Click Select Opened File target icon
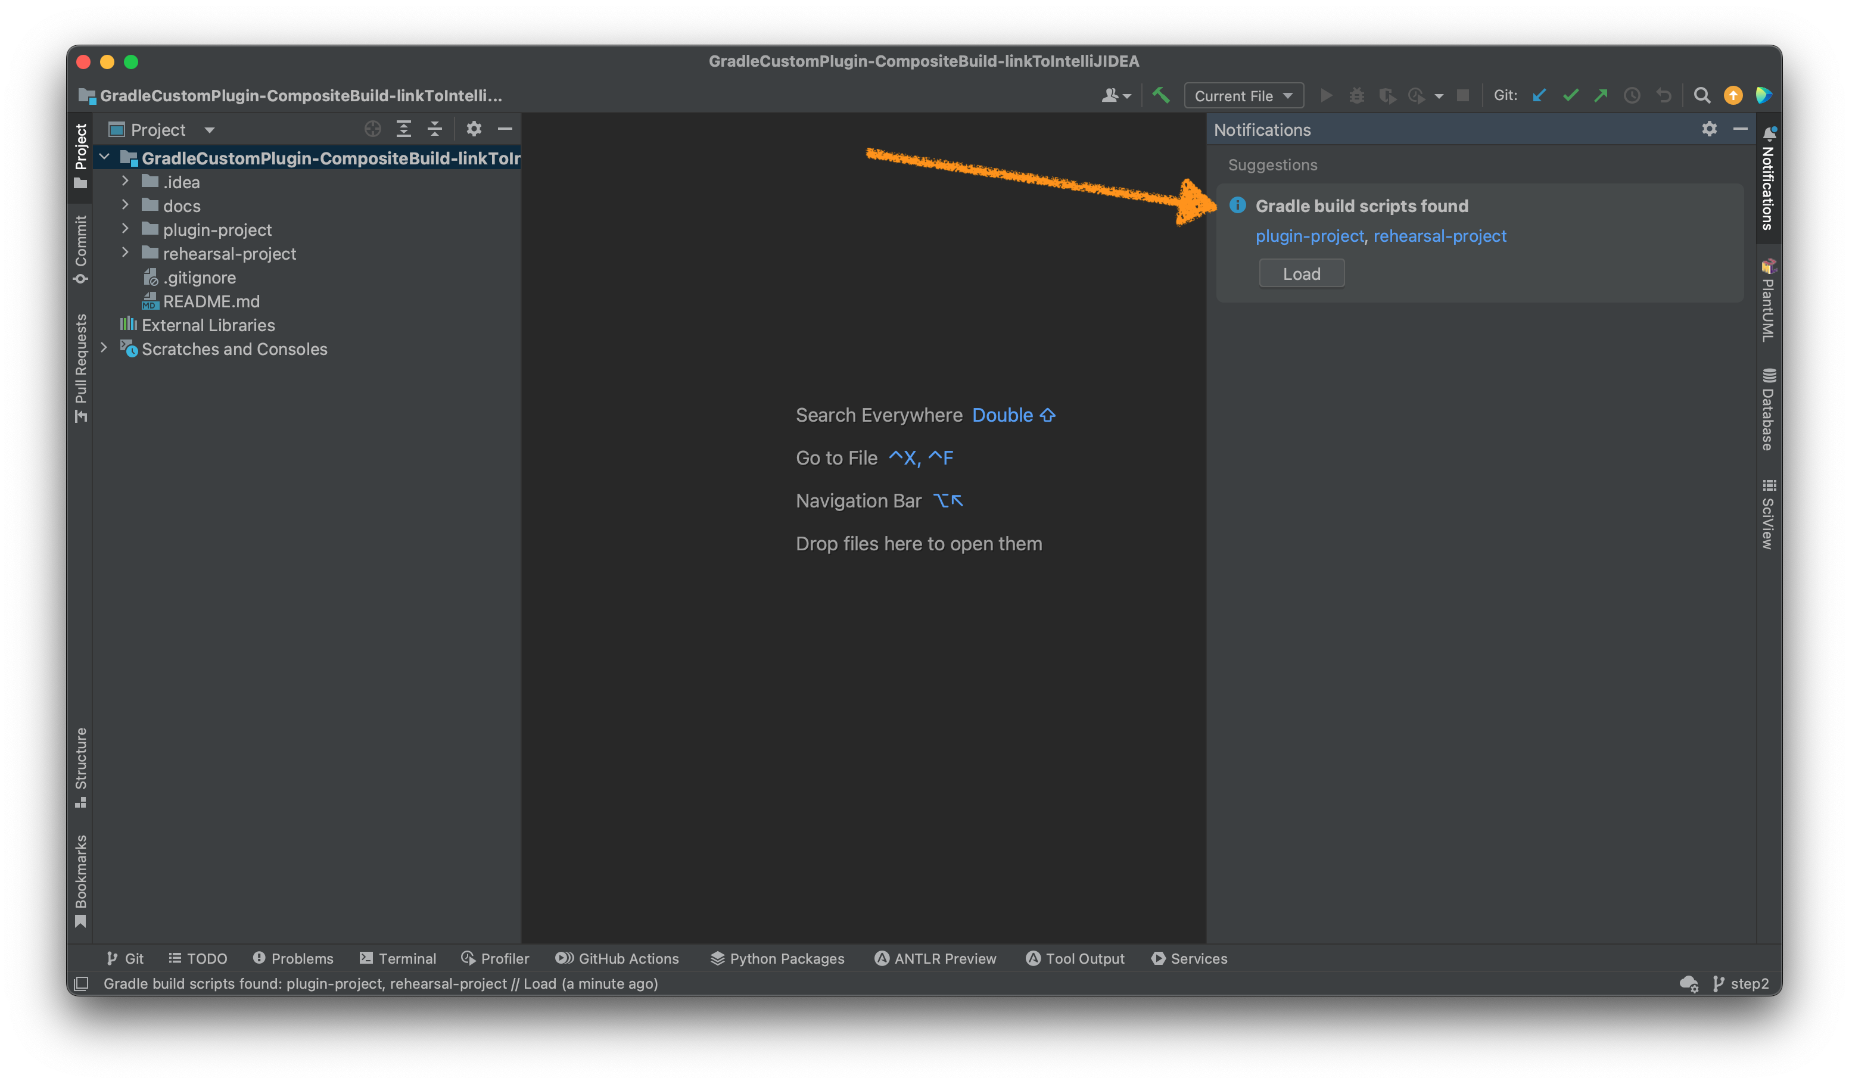 point(373,129)
